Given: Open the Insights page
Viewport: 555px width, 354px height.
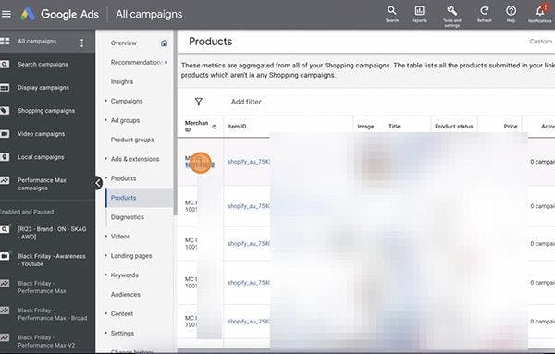Looking at the screenshot, I should click(x=122, y=81).
